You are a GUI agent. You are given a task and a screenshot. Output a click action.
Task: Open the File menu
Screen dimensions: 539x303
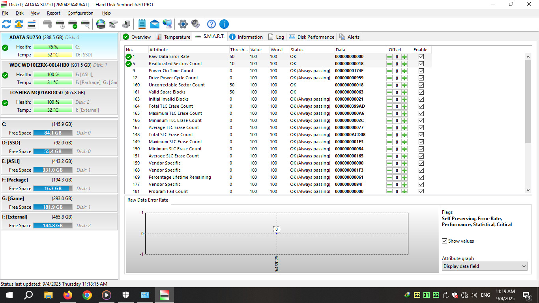tap(5, 13)
